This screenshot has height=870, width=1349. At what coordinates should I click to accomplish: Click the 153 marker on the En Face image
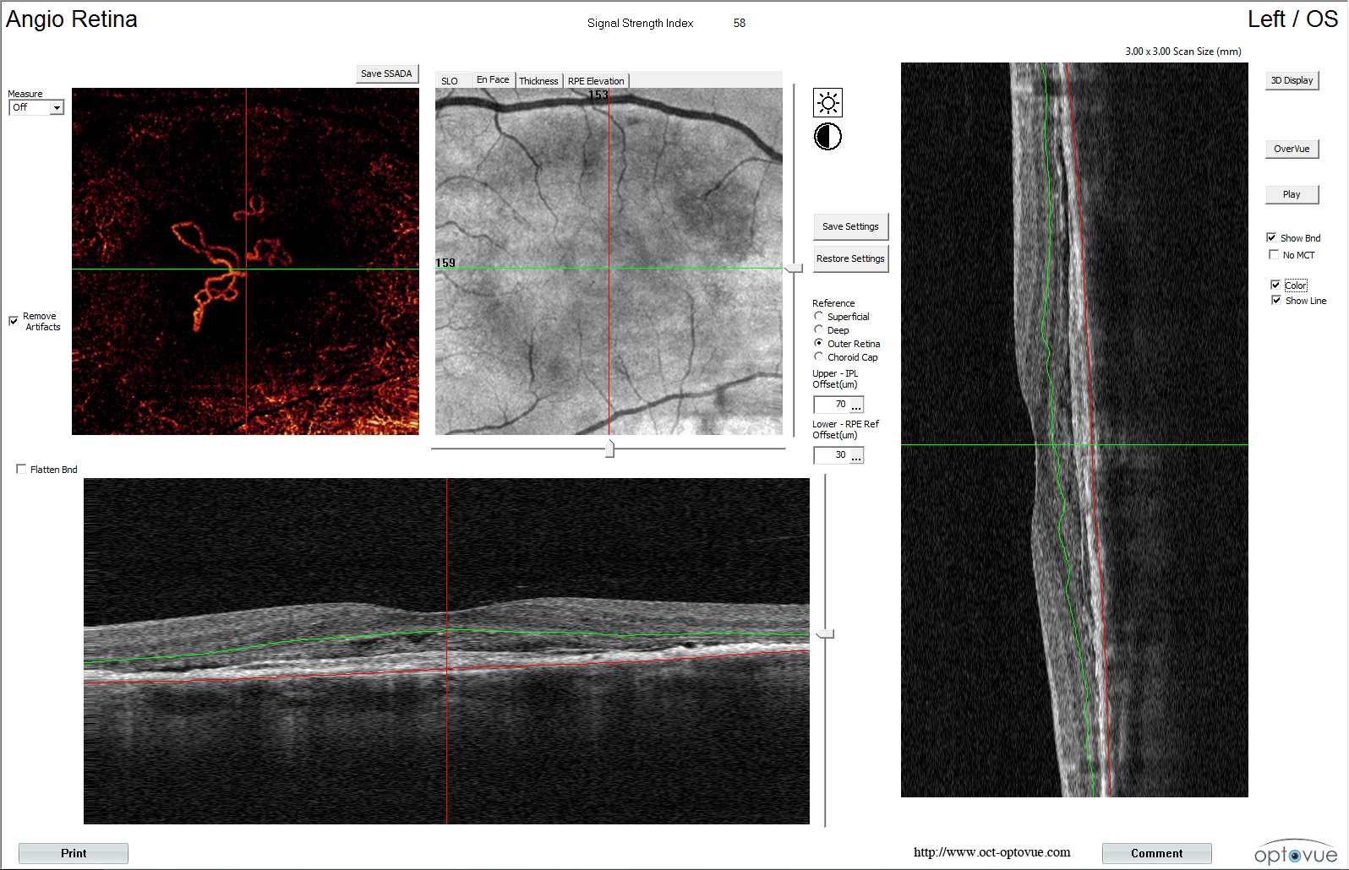(x=598, y=95)
